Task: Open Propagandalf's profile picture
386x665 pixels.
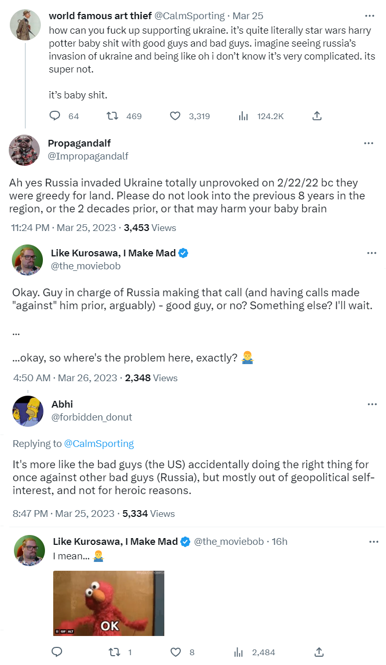Action: [25, 150]
